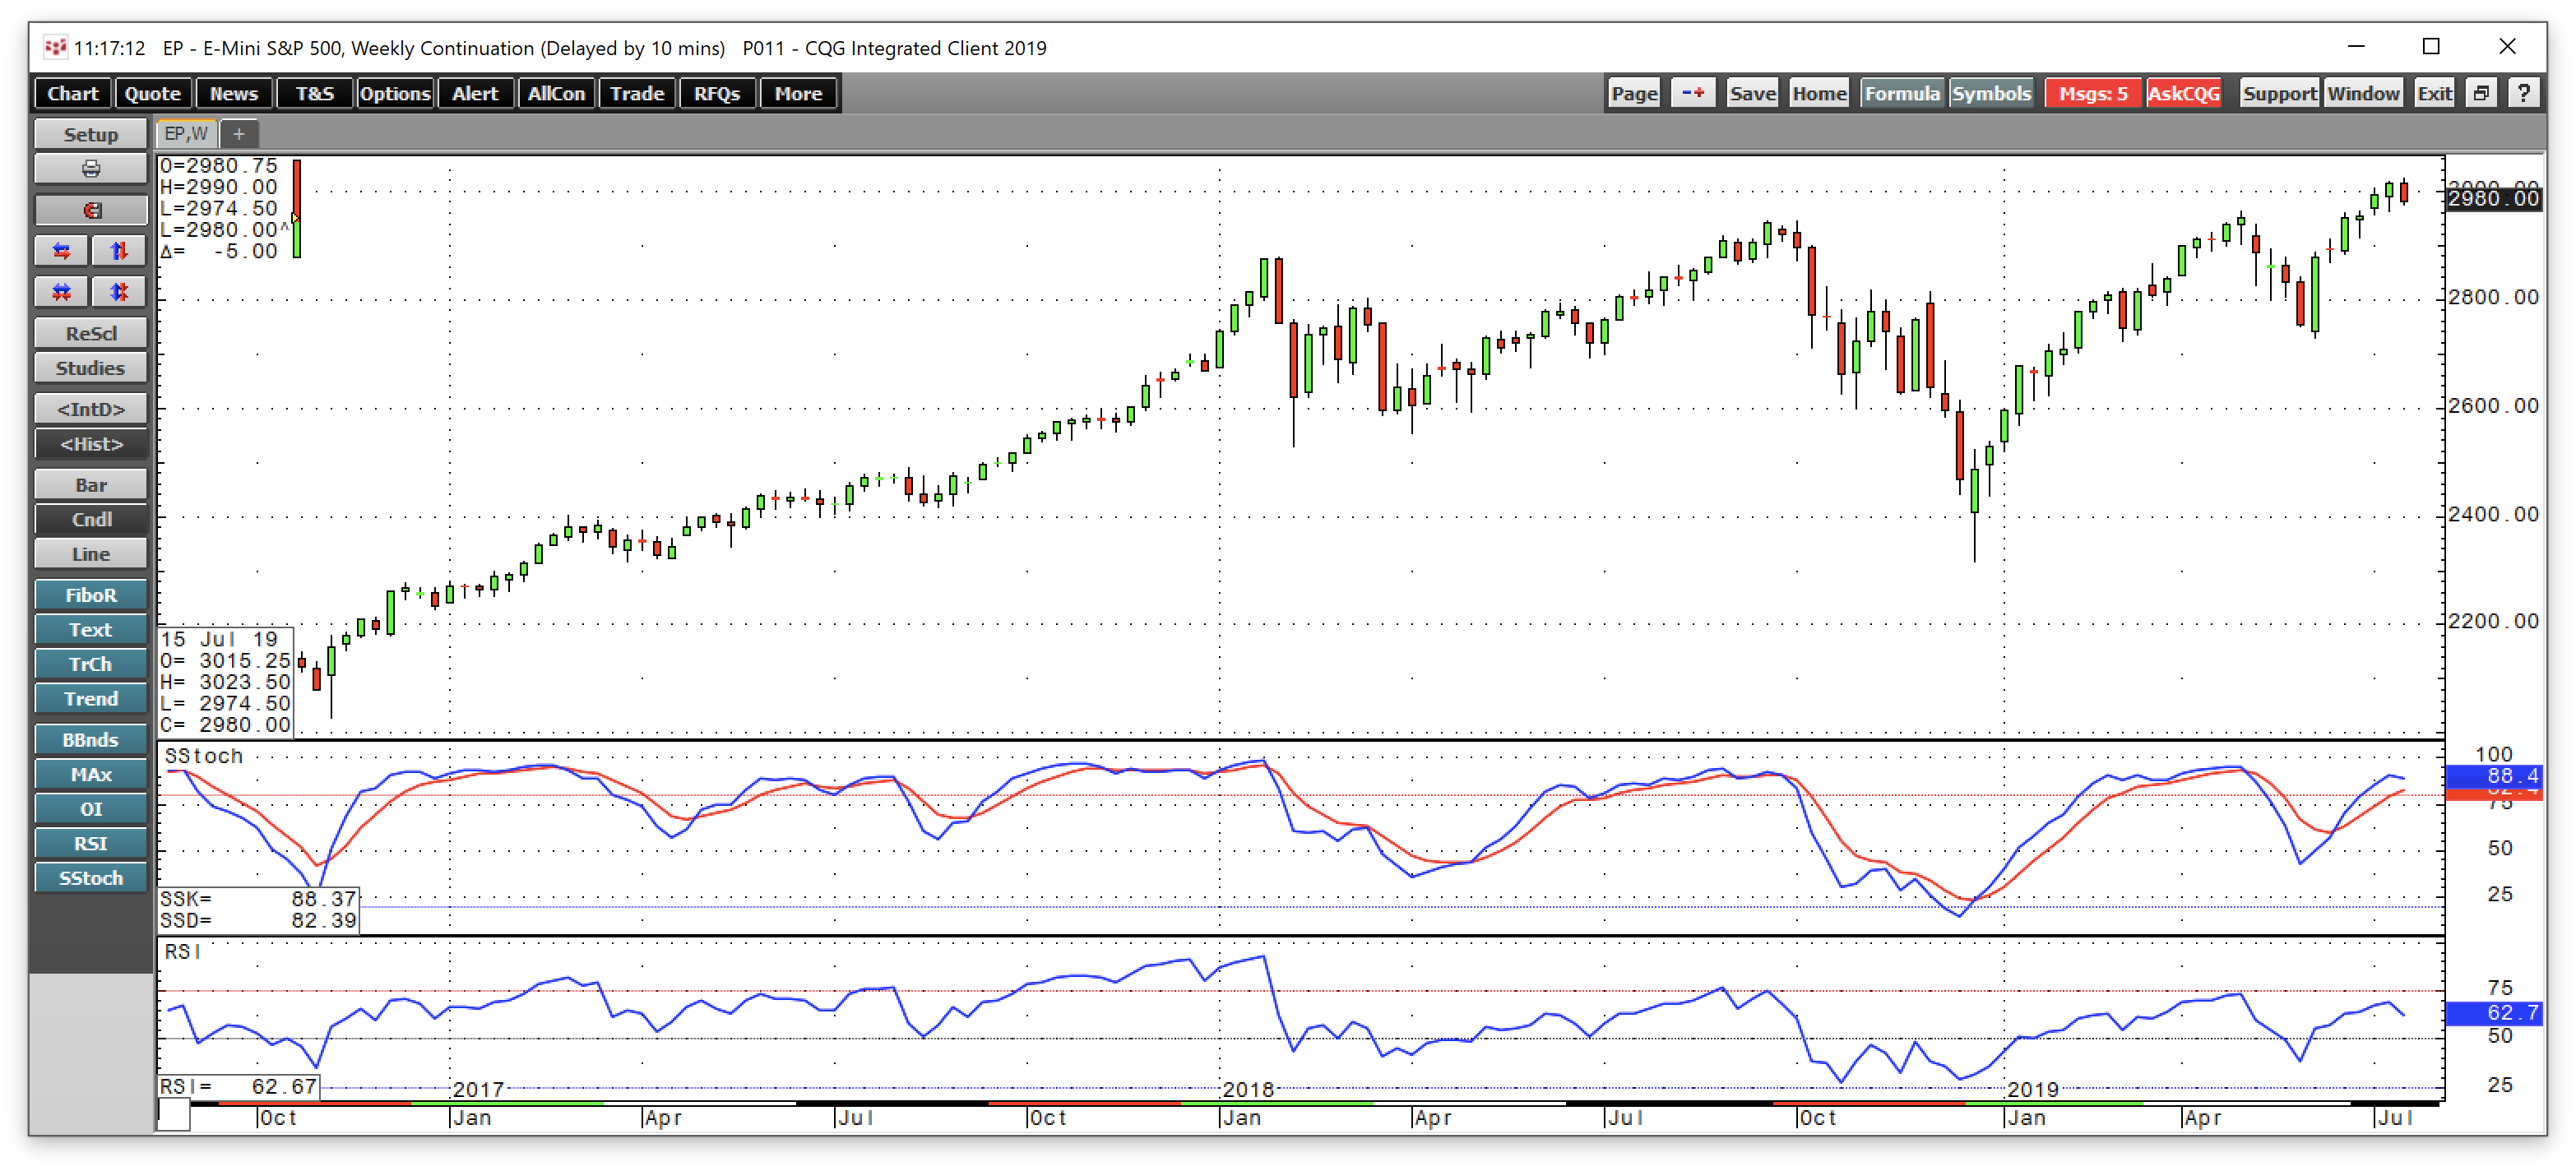Click the SSK= 88.37 readout
Screen dimensions: 2576x1171
[258, 899]
